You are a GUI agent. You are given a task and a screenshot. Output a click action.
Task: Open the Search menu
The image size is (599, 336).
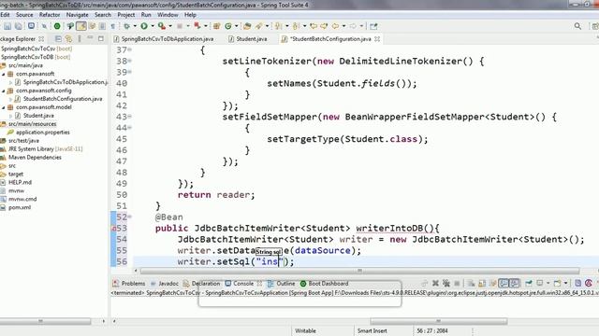103,15
